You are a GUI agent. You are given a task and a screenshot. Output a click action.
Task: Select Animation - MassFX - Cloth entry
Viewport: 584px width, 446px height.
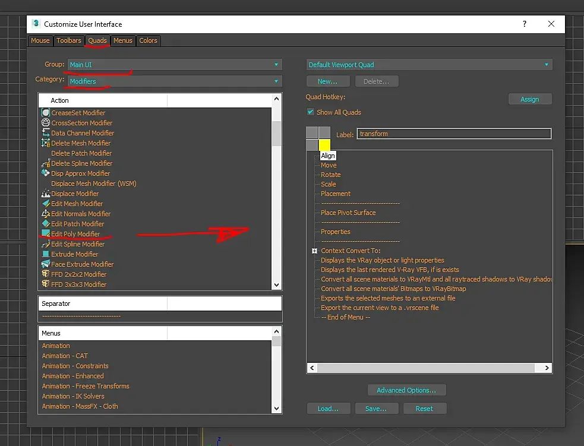80,406
